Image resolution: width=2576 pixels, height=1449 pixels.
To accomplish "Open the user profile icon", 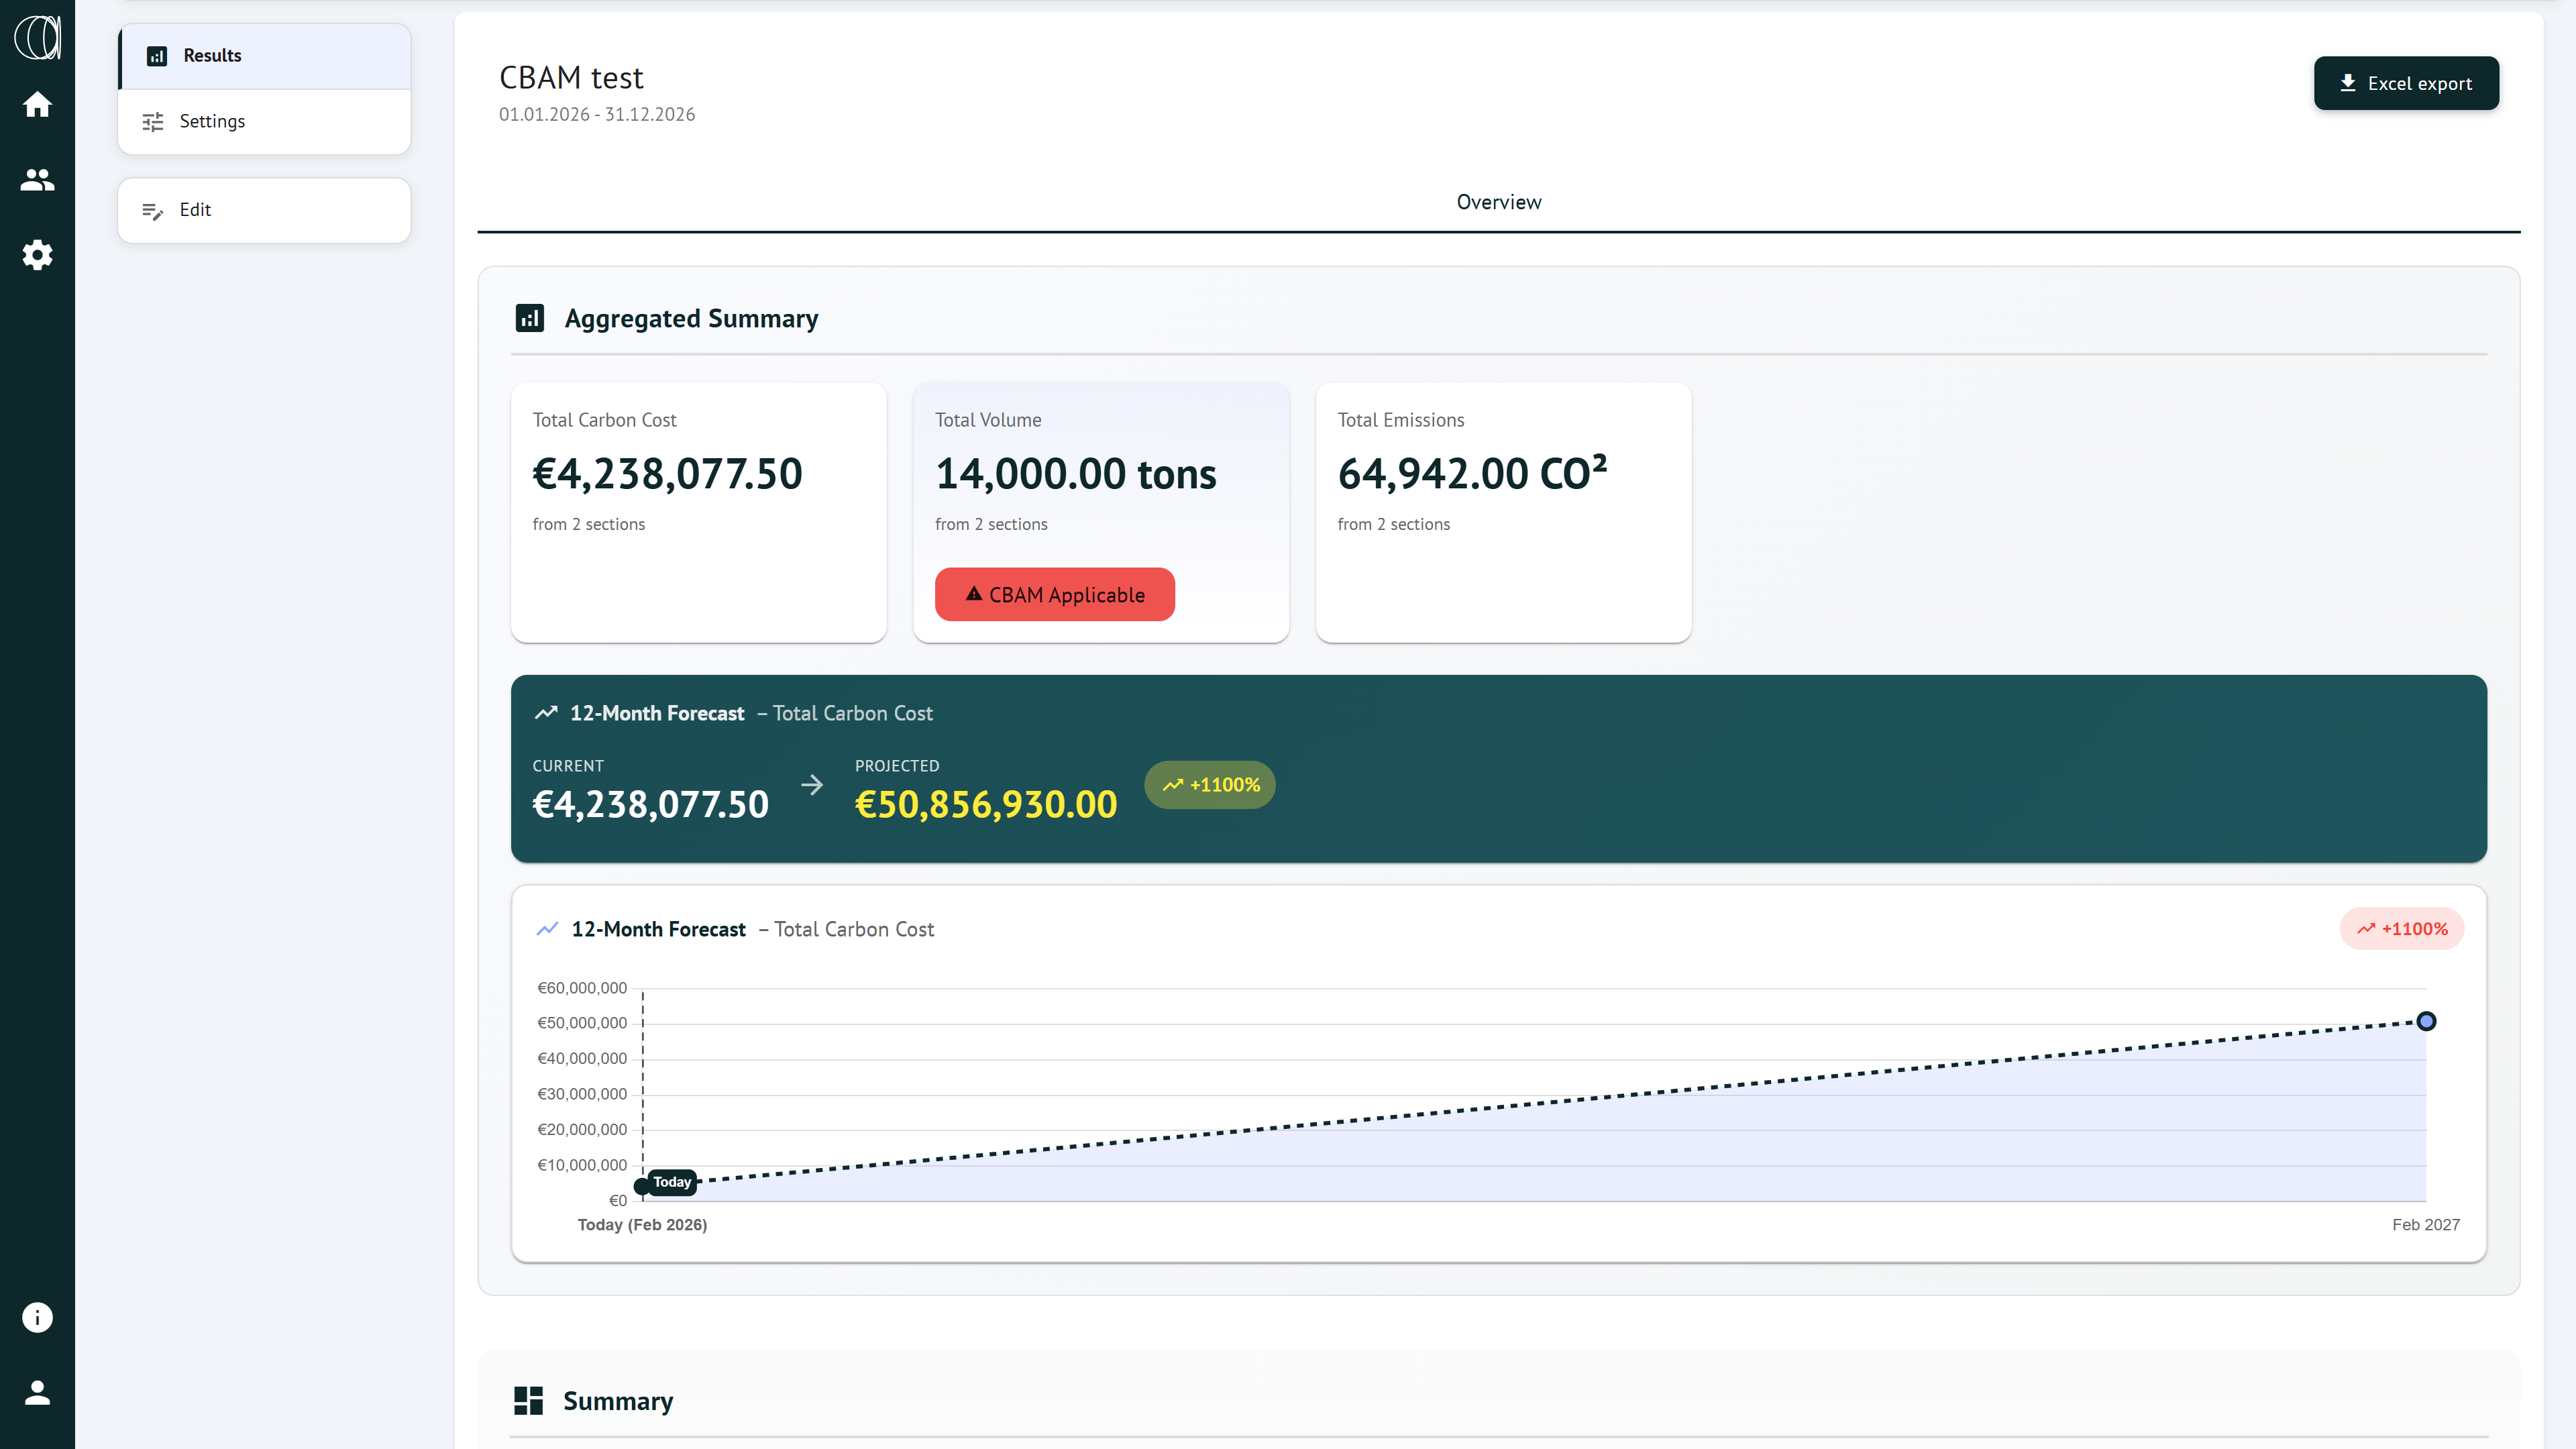I will 37,1392.
